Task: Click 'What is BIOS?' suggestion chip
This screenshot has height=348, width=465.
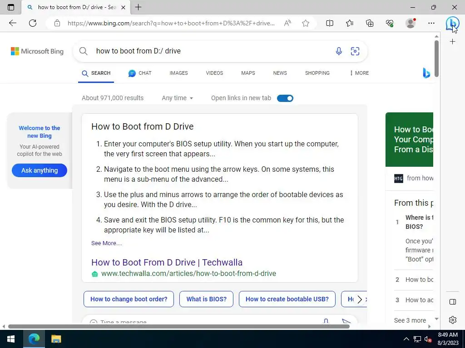Action: point(207,299)
